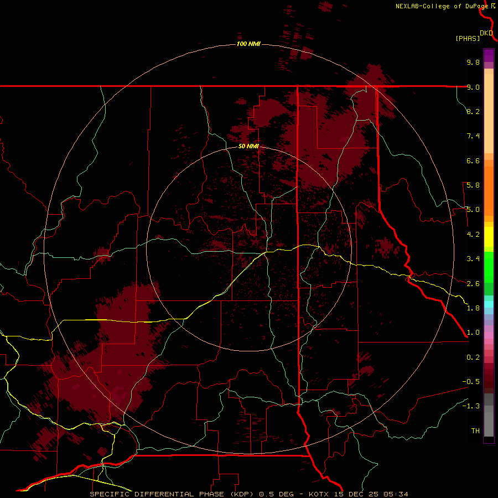Screen dimensions: 498x498
Task: Select the 3.4 scale value
Action: 473,259
